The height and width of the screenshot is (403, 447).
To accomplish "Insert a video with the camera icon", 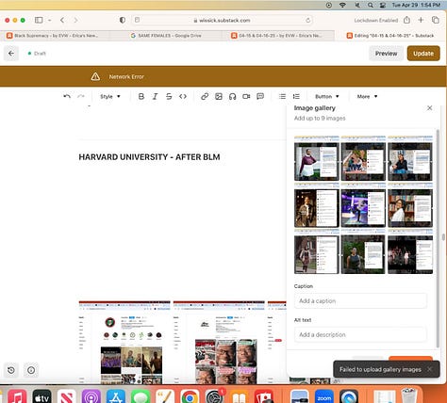I will (x=246, y=96).
